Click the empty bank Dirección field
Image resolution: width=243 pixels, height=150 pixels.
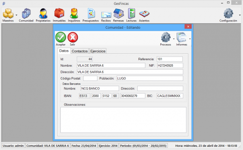click(x=160, y=89)
